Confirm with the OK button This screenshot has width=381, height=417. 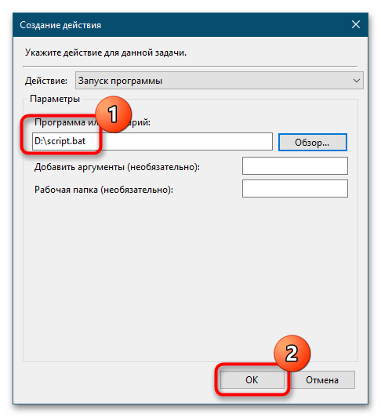(252, 380)
